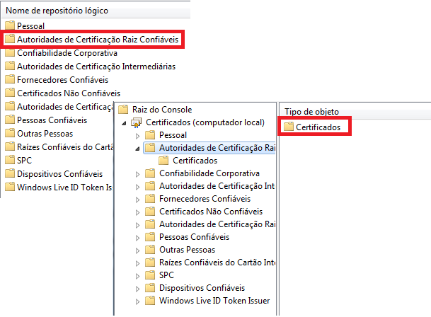The width and height of the screenshot is (431, 317).
Task: Click the folder icon of the Certificados child node in the tree
Action: [163, 161]
